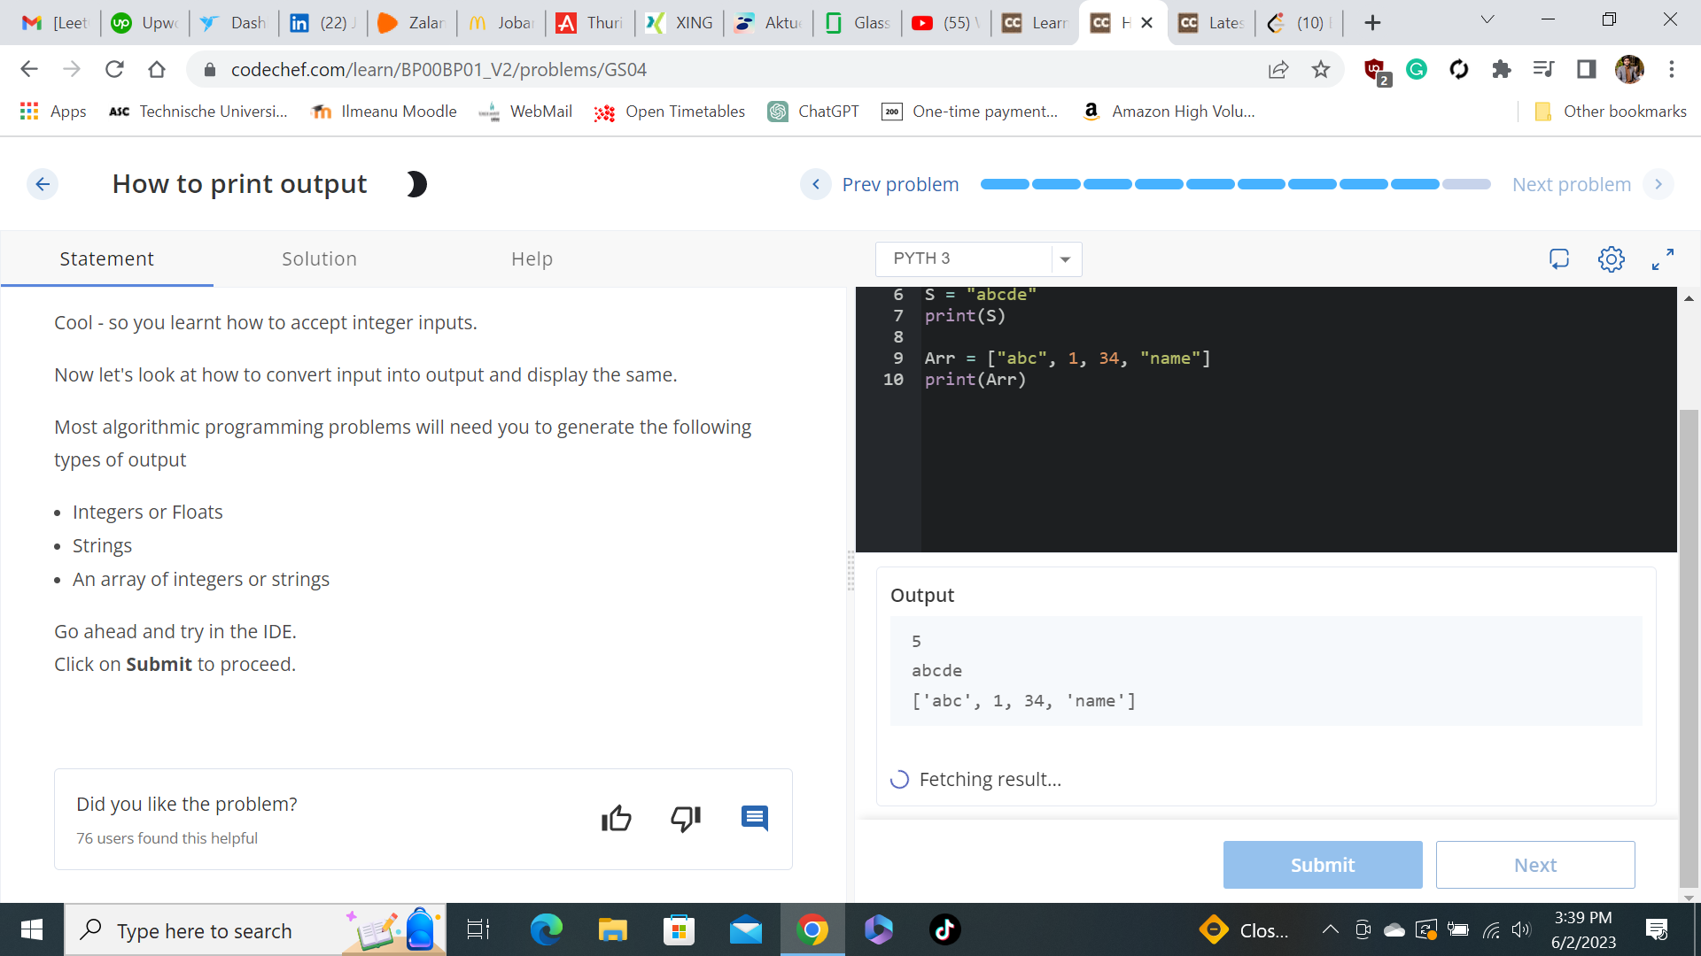Click the back arrow beside the problem title
Image resolution: width=1701 pixels, height=956 pixels.
42,184
